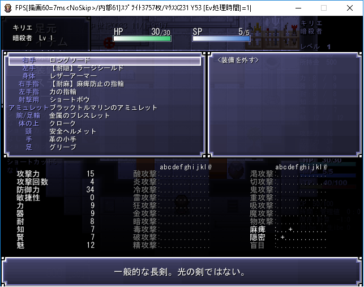Screen dimensions: 364x287
Task: Choose the 足 グリーブ row
Action: pos(105,147)
